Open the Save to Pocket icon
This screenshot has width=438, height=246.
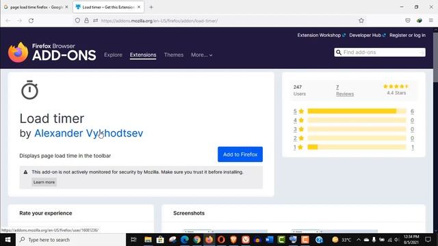tap(408, 20)
